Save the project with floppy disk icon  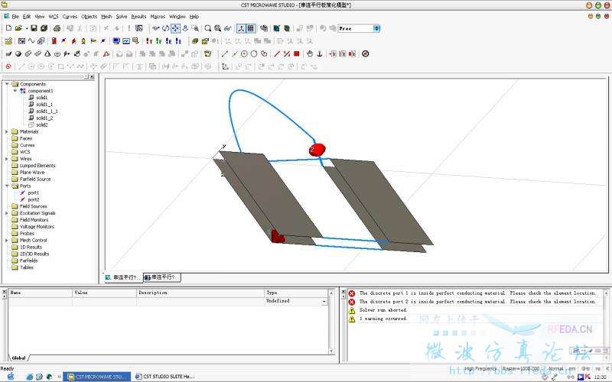[x=34, y=28]
